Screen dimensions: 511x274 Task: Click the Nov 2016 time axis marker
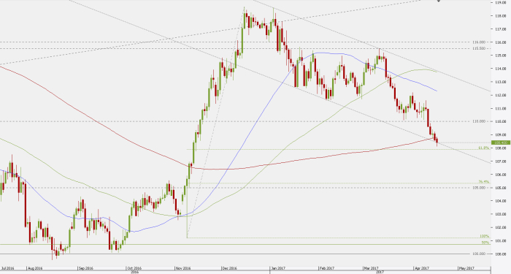pyautogui.click(x=182, y=268)
